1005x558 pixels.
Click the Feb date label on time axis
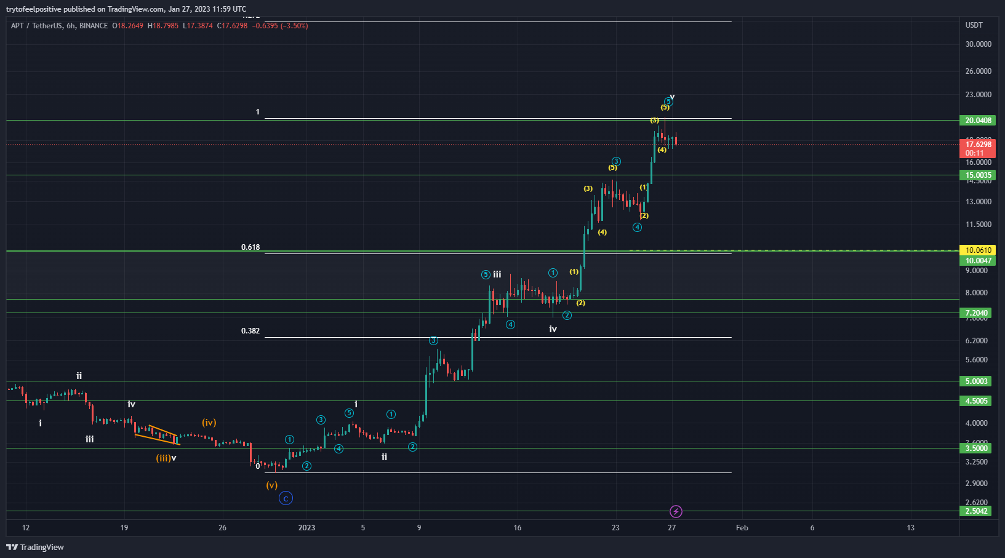point(742,528)
